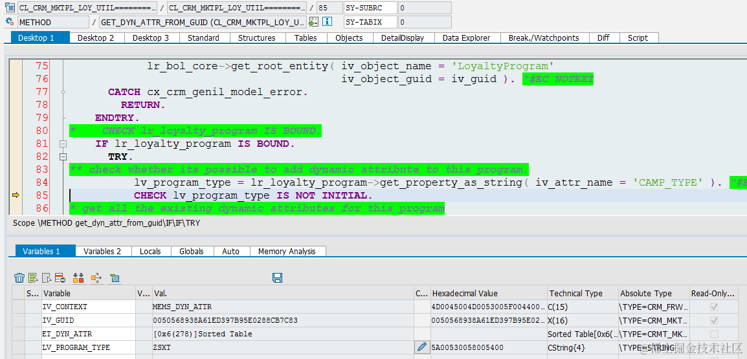Select the Auto tab
This screenshot has width=747, height=359.
point(231,251)
